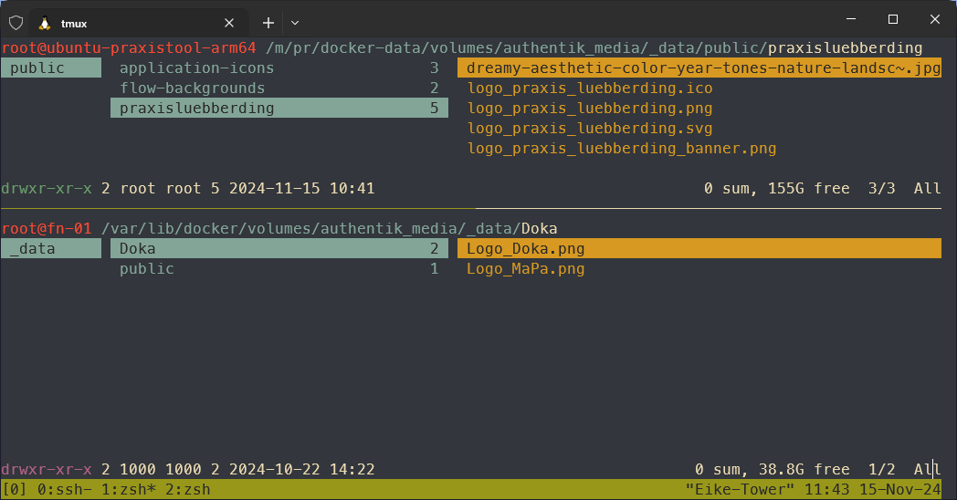The height and width of the screenshot is (500, 957).
Task: Open a new terminal tab with plus button
Action: pos(268,22)
